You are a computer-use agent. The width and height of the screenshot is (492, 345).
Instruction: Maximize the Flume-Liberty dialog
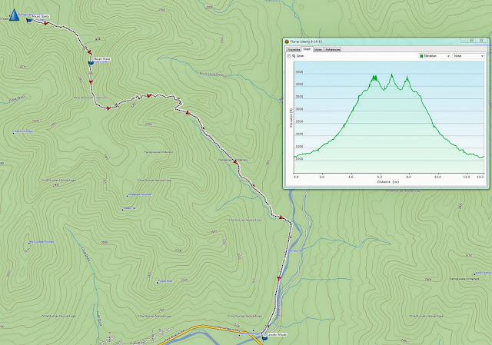point(472,41)
